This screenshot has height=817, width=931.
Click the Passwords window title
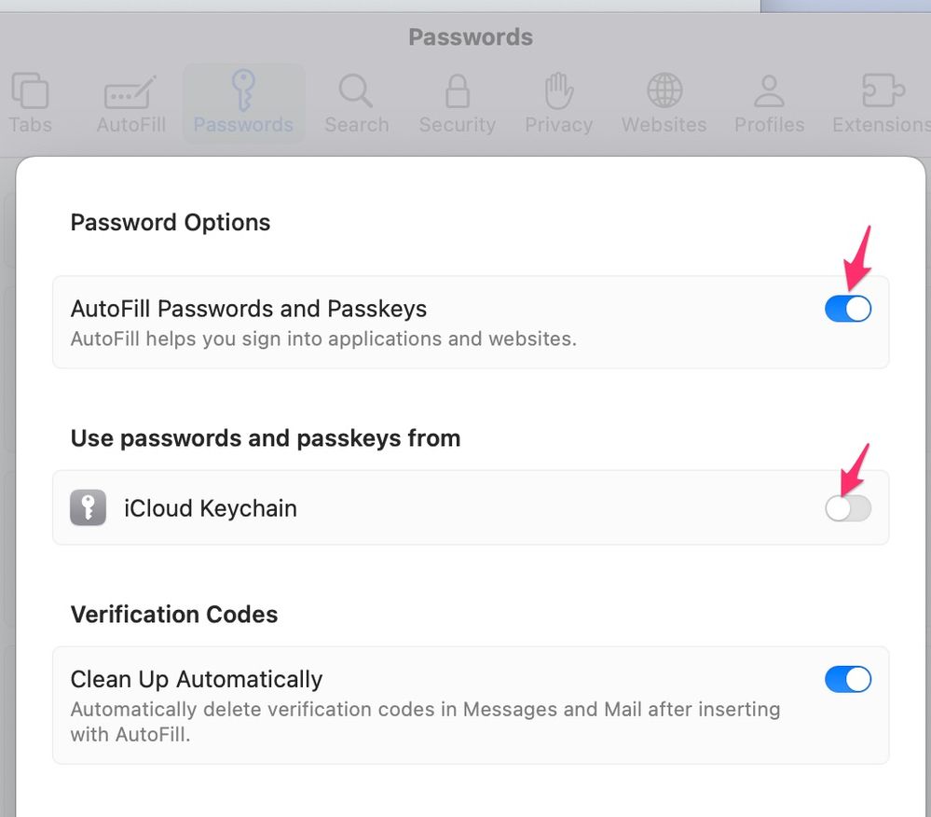471,37
